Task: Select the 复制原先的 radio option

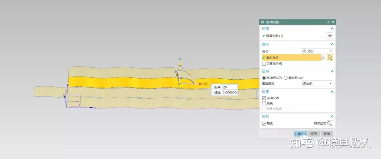Action: 286,78
